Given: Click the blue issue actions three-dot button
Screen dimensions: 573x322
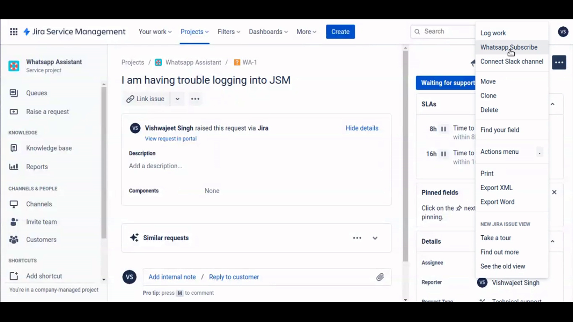Looking at the screenshot, I should coord(559,63).
